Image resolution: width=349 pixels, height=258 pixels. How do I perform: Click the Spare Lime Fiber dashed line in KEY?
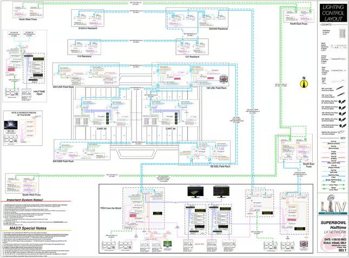click(x=333, y=189)
